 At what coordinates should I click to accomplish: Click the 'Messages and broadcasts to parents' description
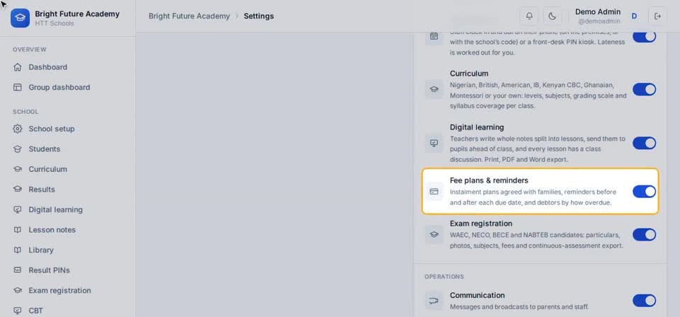pos(519,306)
